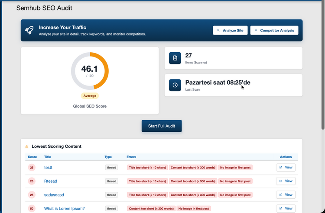Open the testt title link
325x213 pixels.
click(48, 167)
